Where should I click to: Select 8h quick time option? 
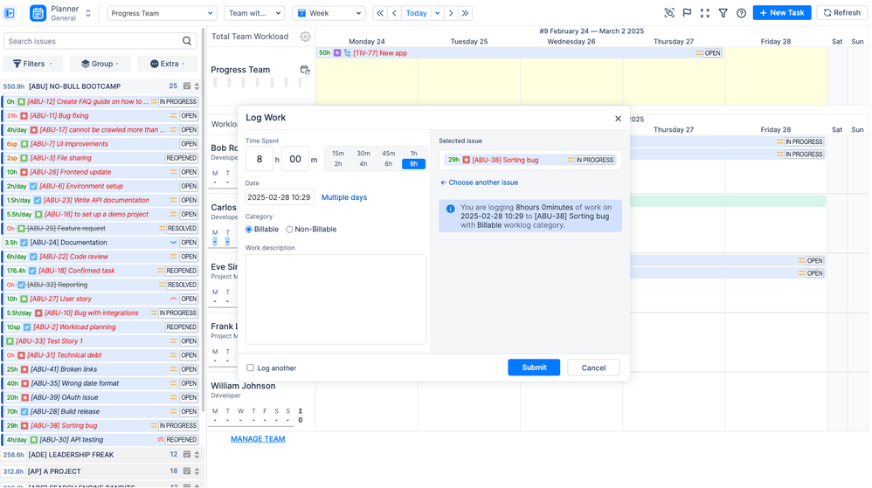pos(414,164)
